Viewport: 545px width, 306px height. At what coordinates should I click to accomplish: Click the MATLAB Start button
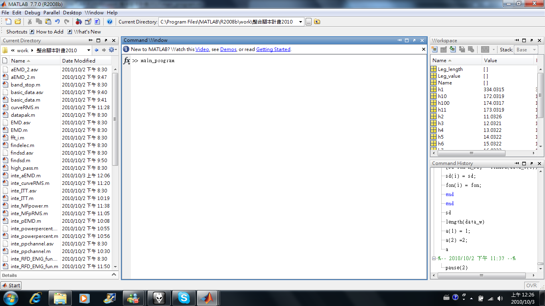click(11, 285)
